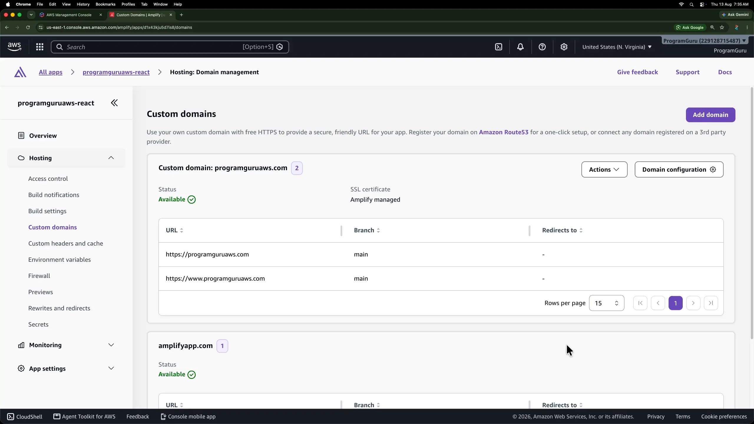754x424 pixels.
Task: Open Cookie preferences in footer
Action: coord(724,417)
